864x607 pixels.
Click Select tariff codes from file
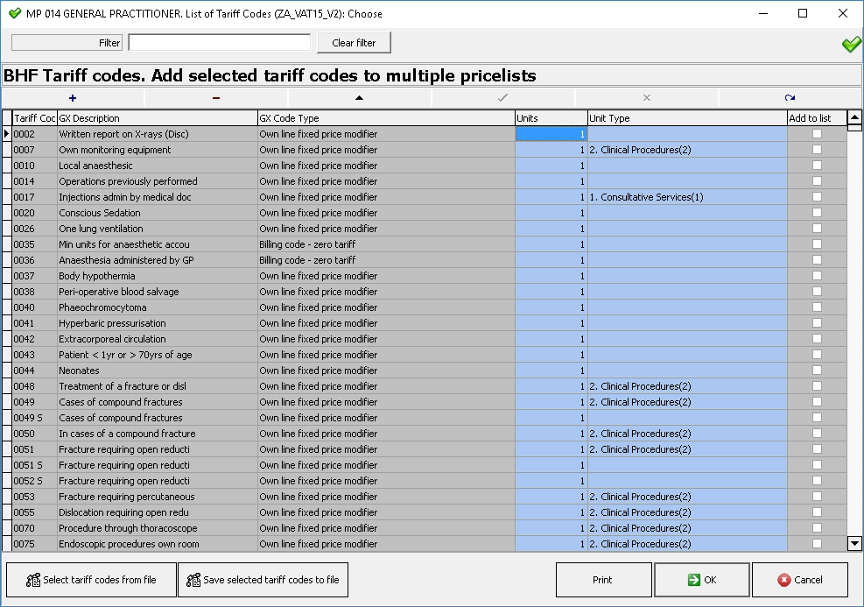pos(91,580)
